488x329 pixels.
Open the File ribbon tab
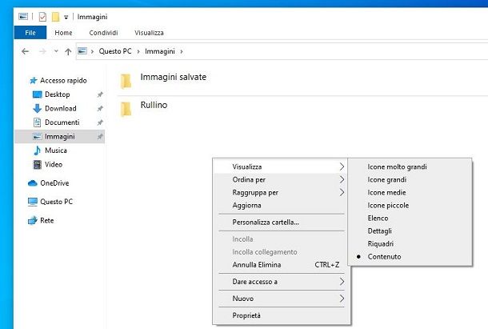point(30,33)
